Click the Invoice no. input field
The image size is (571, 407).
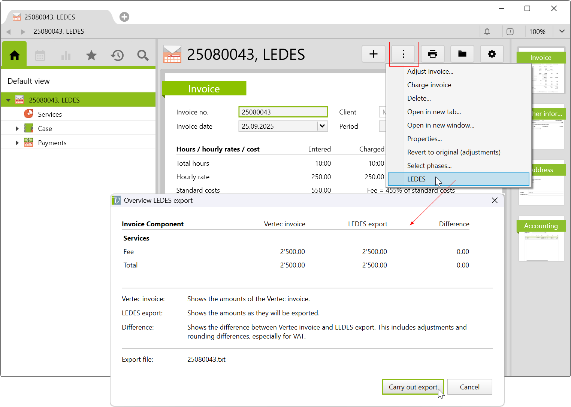click(283, 112)
